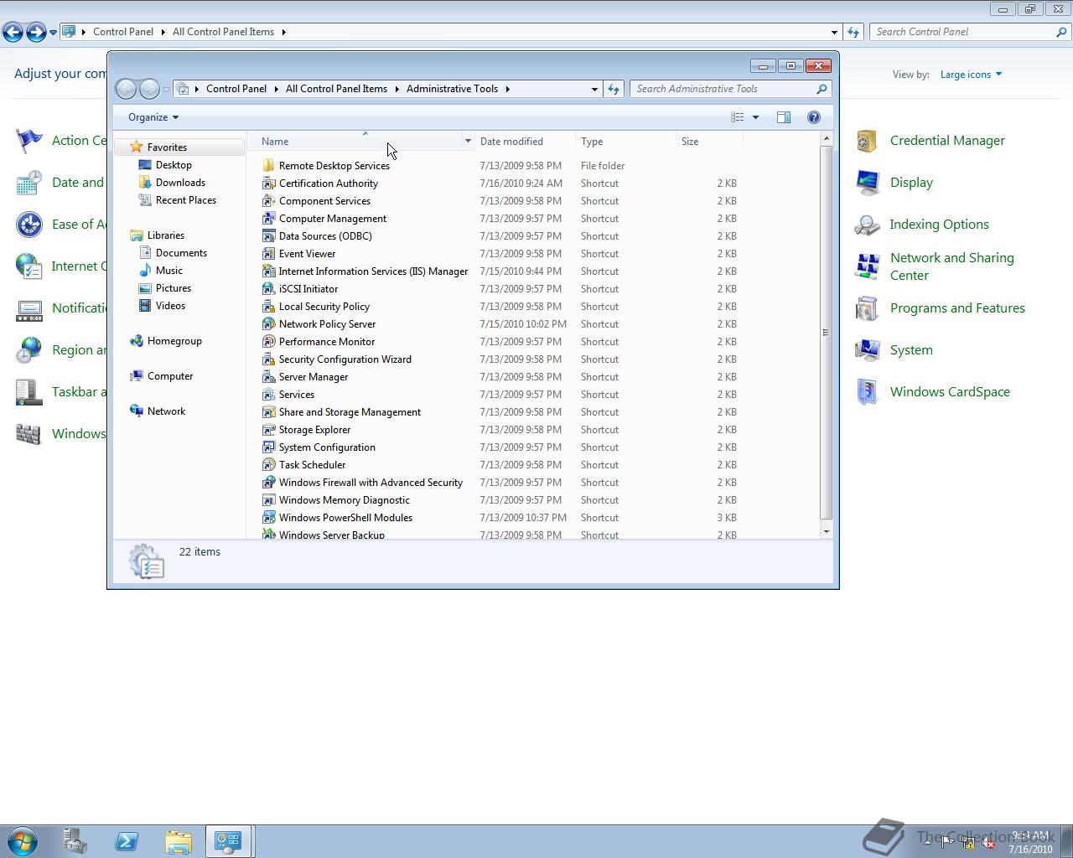
Task: Expand the background window address bar dropdown
Action: coord(834,32)
